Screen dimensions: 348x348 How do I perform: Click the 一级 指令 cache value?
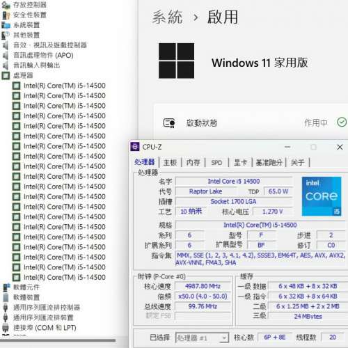pyautogui.click(x=308, y=296)
